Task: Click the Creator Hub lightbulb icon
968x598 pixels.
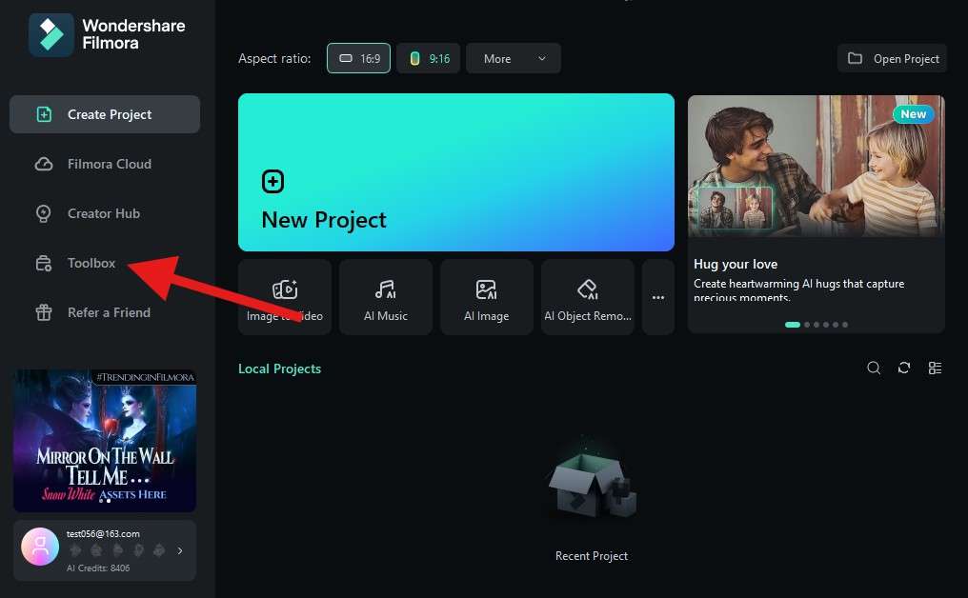Action: click(x=43, y=213)
